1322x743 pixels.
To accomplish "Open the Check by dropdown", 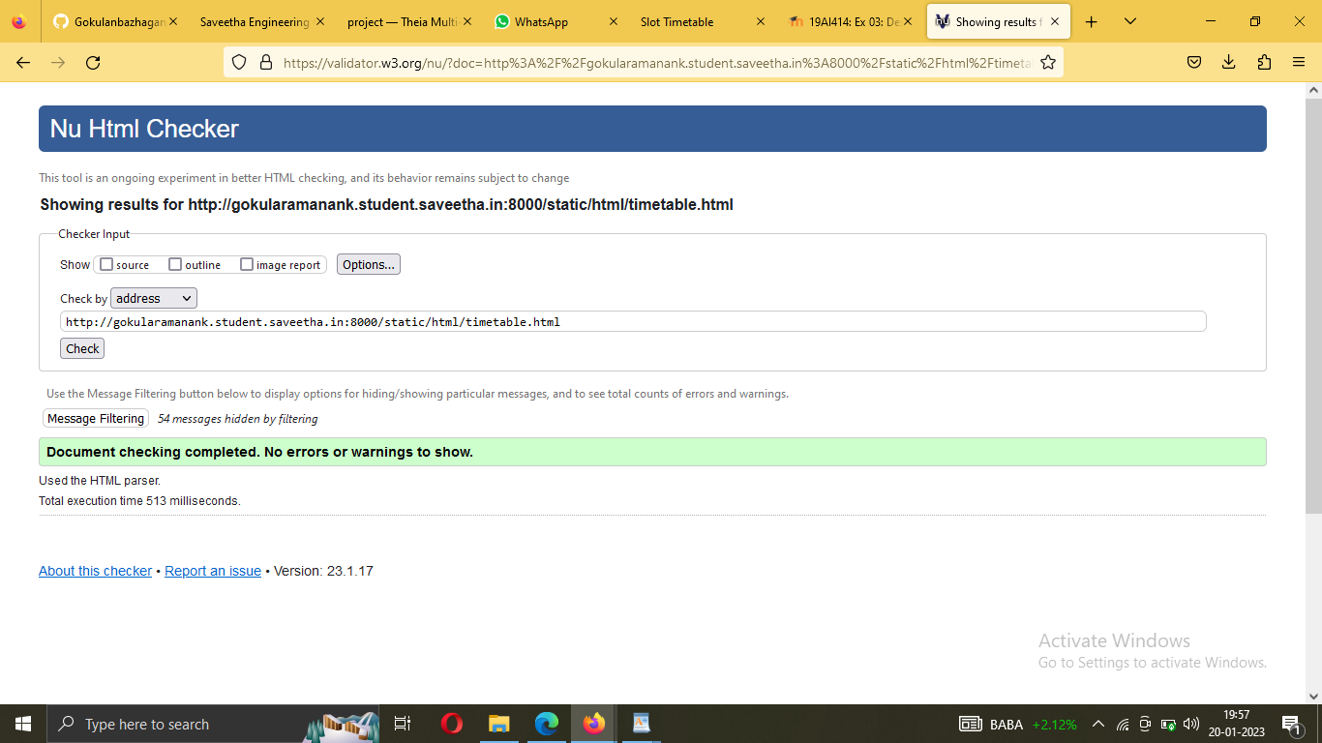I will coord(153,297).
